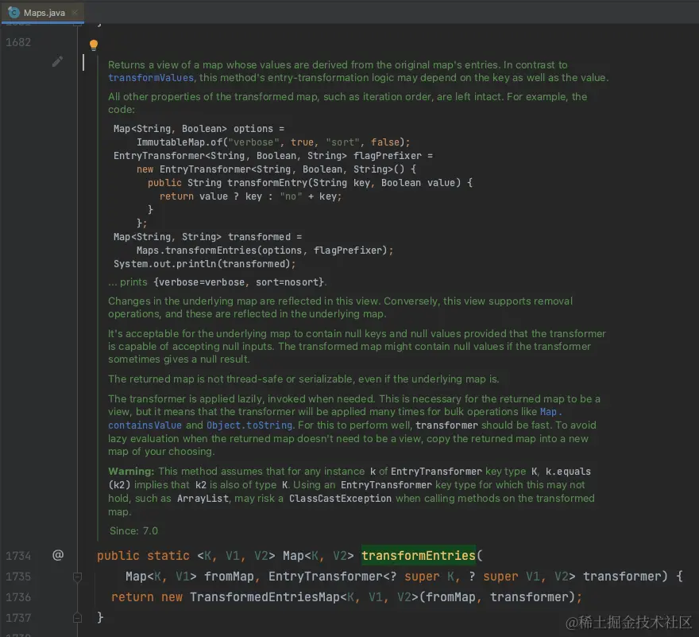Click the 'Since: 7.0' doc text

tap(133, 530)
